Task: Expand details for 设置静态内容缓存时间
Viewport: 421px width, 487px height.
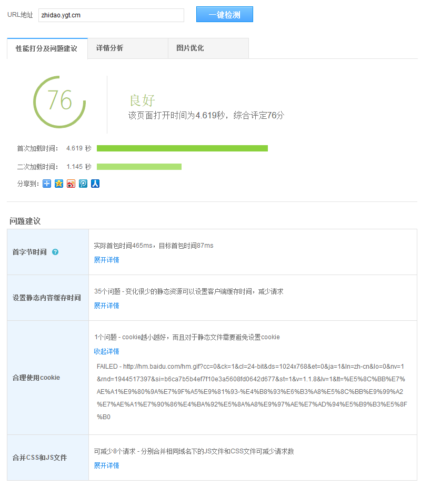Action: [106, 306]
